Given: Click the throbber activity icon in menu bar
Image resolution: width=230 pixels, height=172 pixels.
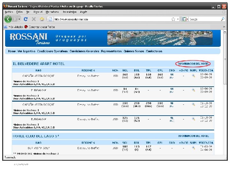Looking at the screenshot, I should coord(224,12).
